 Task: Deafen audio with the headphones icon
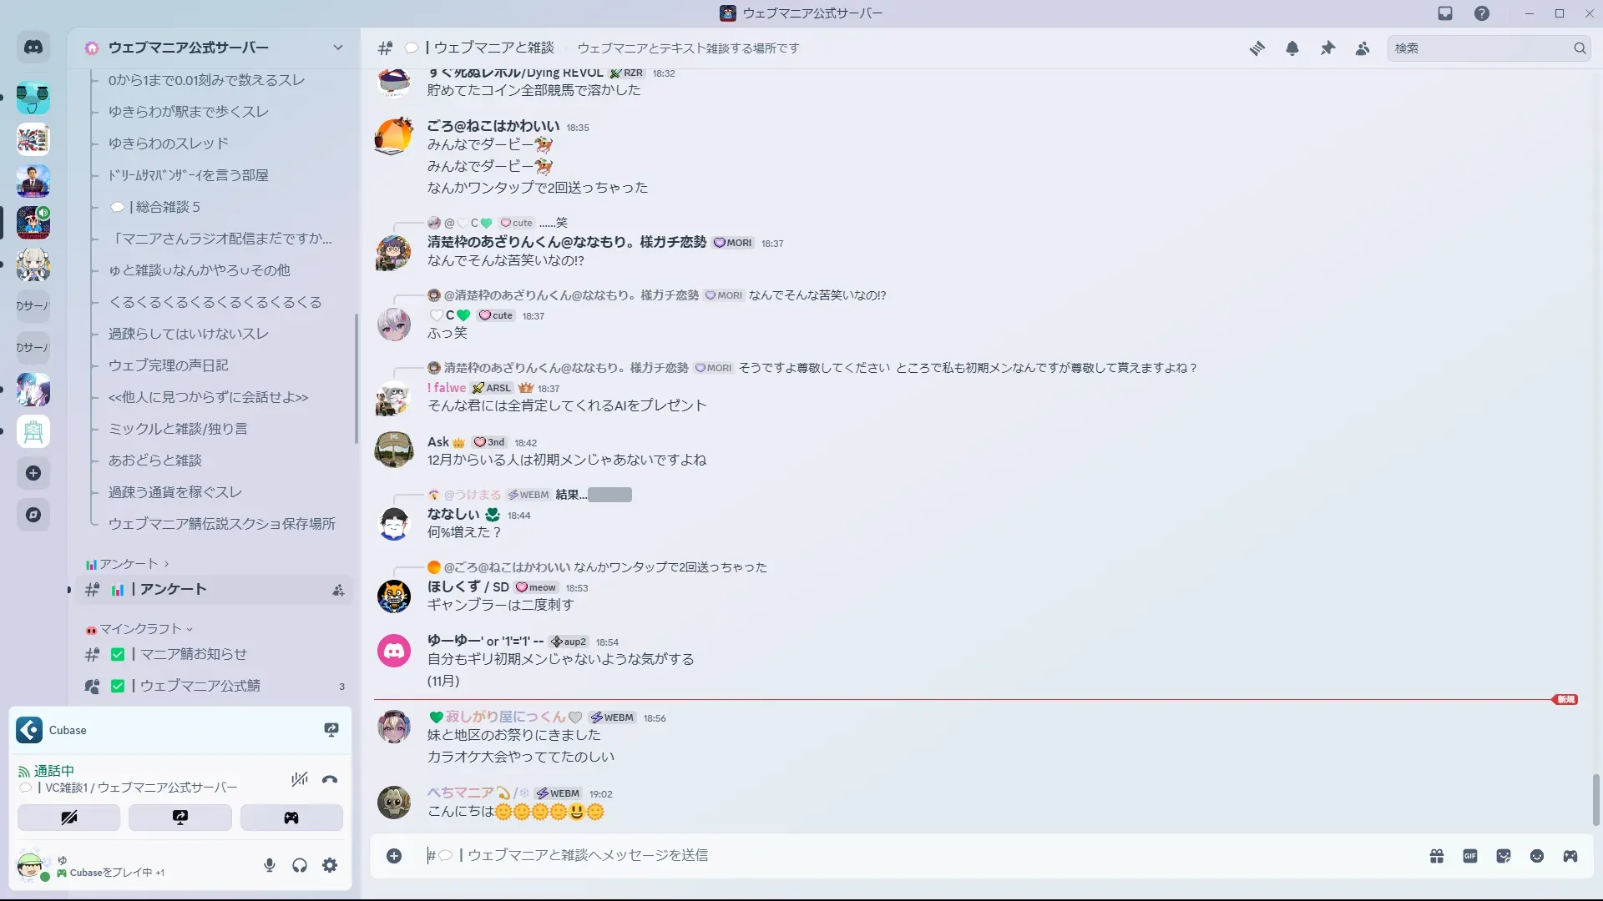(300, 865)
